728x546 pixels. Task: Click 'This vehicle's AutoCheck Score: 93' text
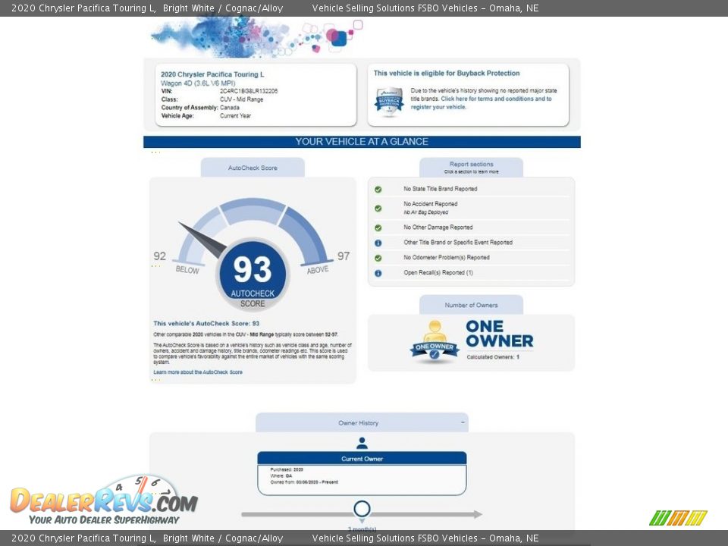coord(206,324)
